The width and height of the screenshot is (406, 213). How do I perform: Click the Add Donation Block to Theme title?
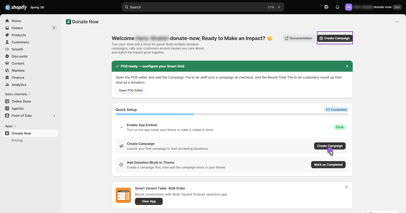point(150,162)
